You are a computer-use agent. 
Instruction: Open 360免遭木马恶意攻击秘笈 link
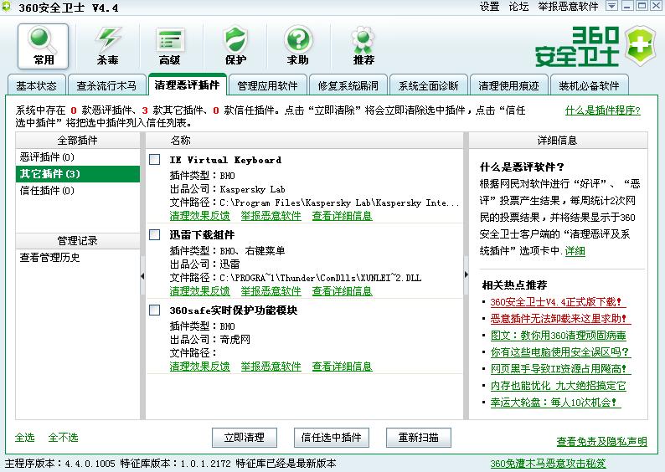pyautogui.click(x=548, y=464)
